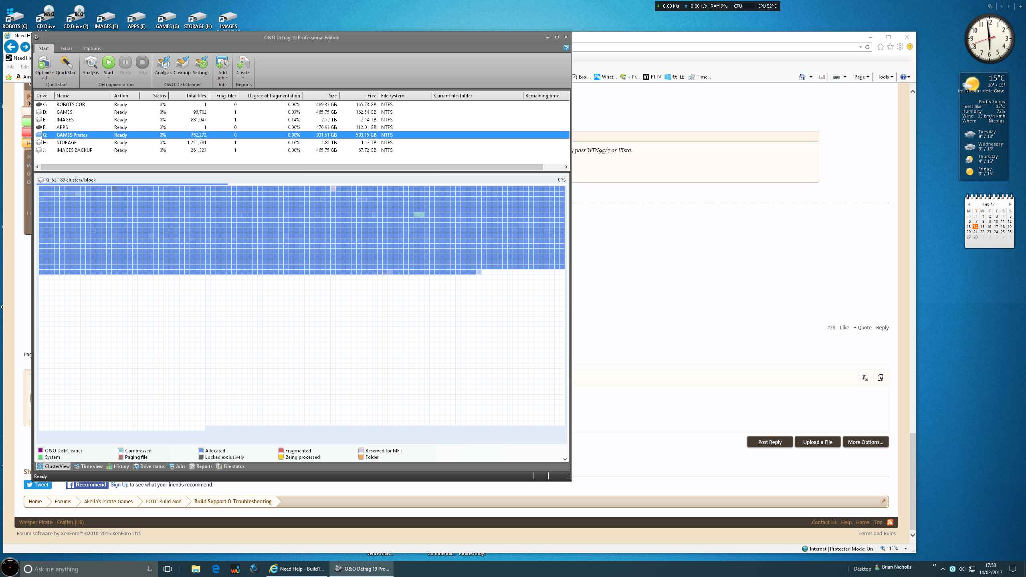Open Microsoft Edge from taskbar
This screenshot has height=577, width=1026.
216,569
